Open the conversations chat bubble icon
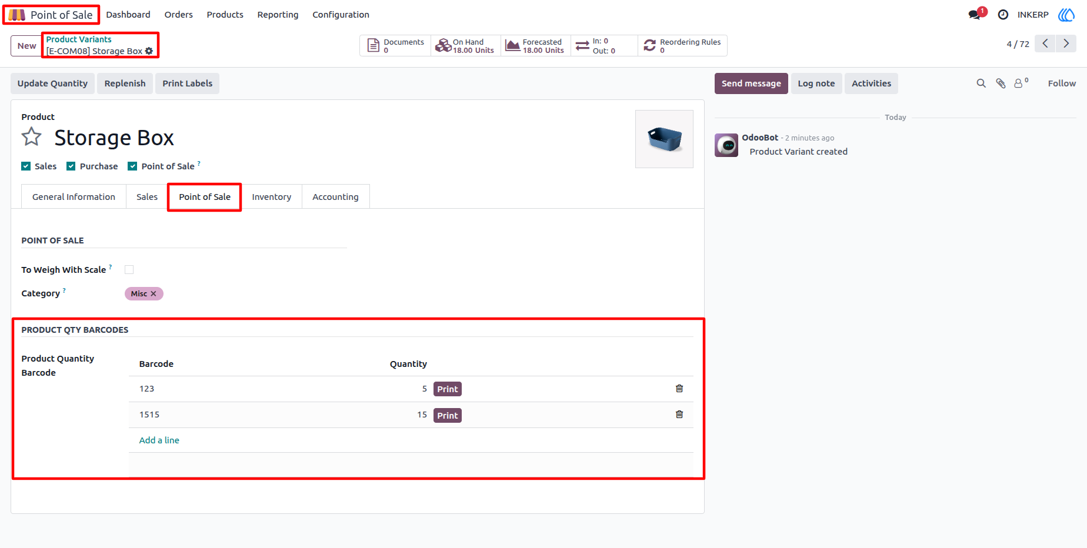This screenshot has width=1087, height=548. 975,15
